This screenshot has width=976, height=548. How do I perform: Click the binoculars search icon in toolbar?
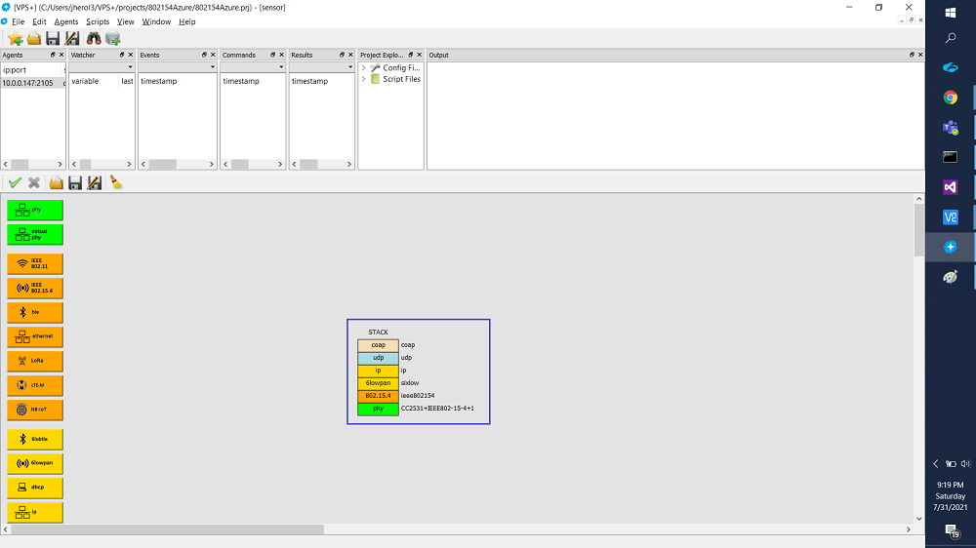click(x=95, y=39)
